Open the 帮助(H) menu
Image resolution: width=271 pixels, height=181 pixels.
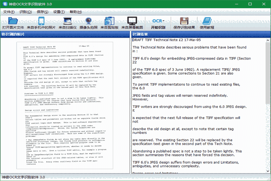click(76, 12)
